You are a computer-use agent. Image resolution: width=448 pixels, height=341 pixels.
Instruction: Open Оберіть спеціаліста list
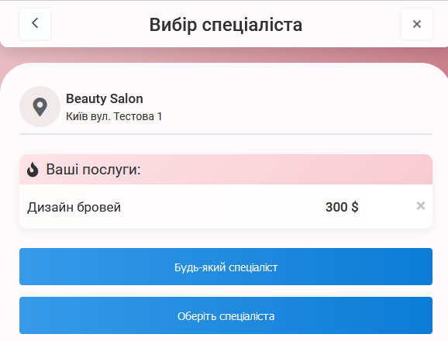(x=226, y=315)
